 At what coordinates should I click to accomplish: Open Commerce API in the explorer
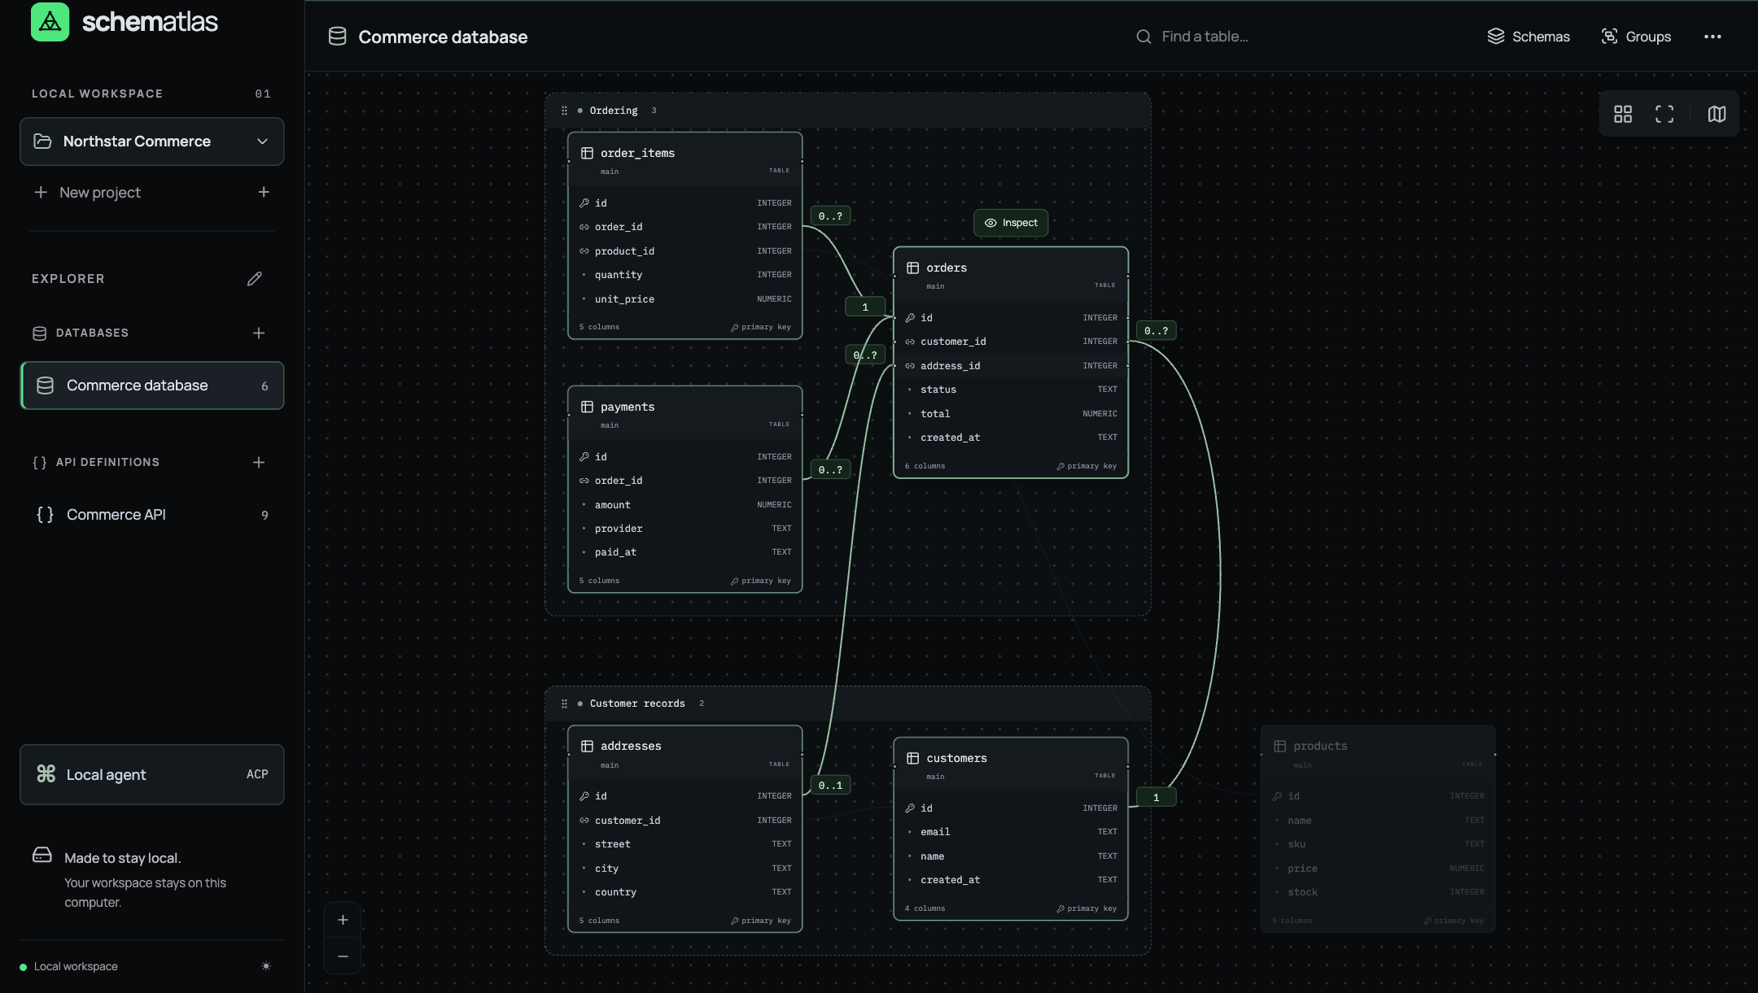pyautogui.click(x=152, y=515)
